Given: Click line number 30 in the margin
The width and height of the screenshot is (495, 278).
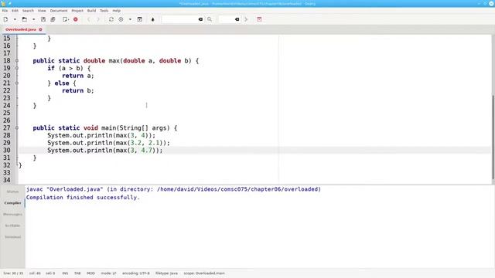Looking at the screenshot, I should pyautogui.click(x=7, y=151).
